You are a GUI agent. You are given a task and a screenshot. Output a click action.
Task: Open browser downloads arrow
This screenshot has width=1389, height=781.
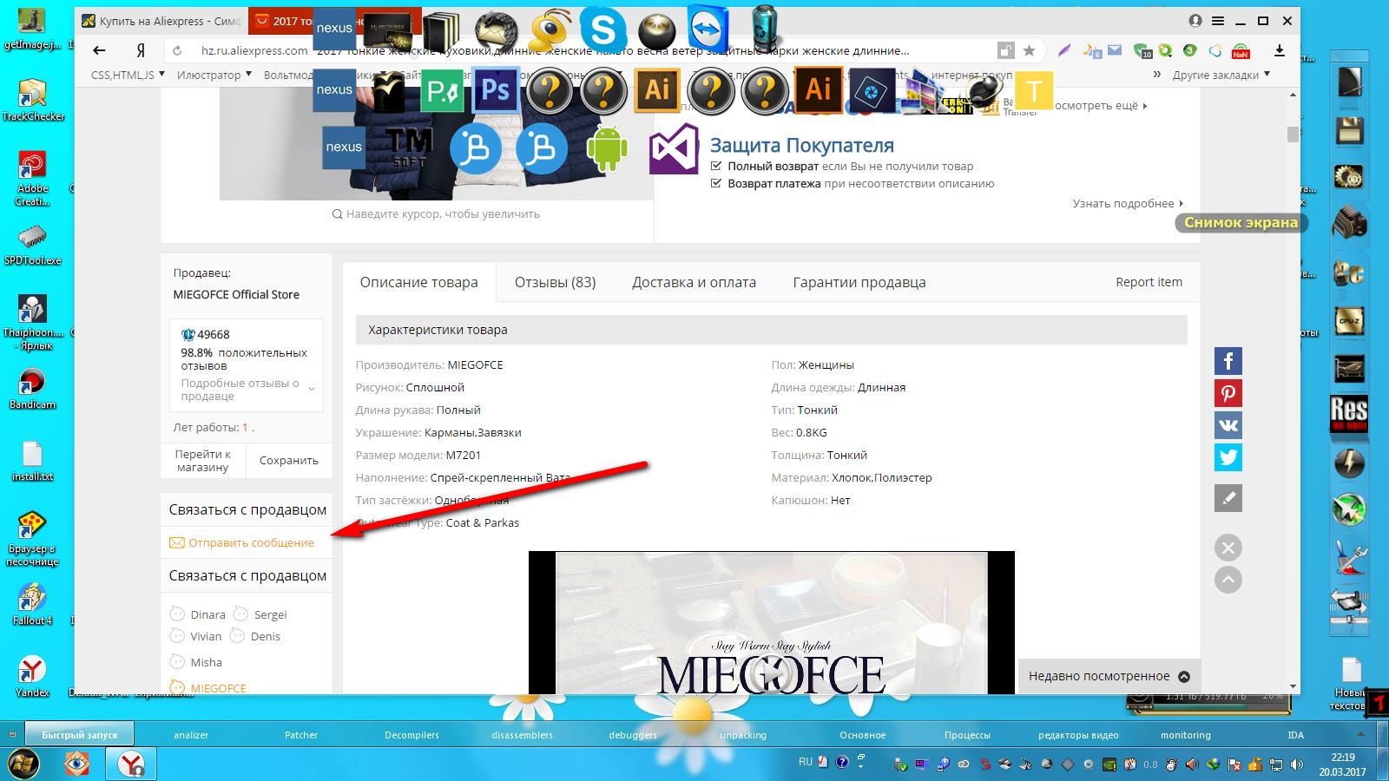1280,50
